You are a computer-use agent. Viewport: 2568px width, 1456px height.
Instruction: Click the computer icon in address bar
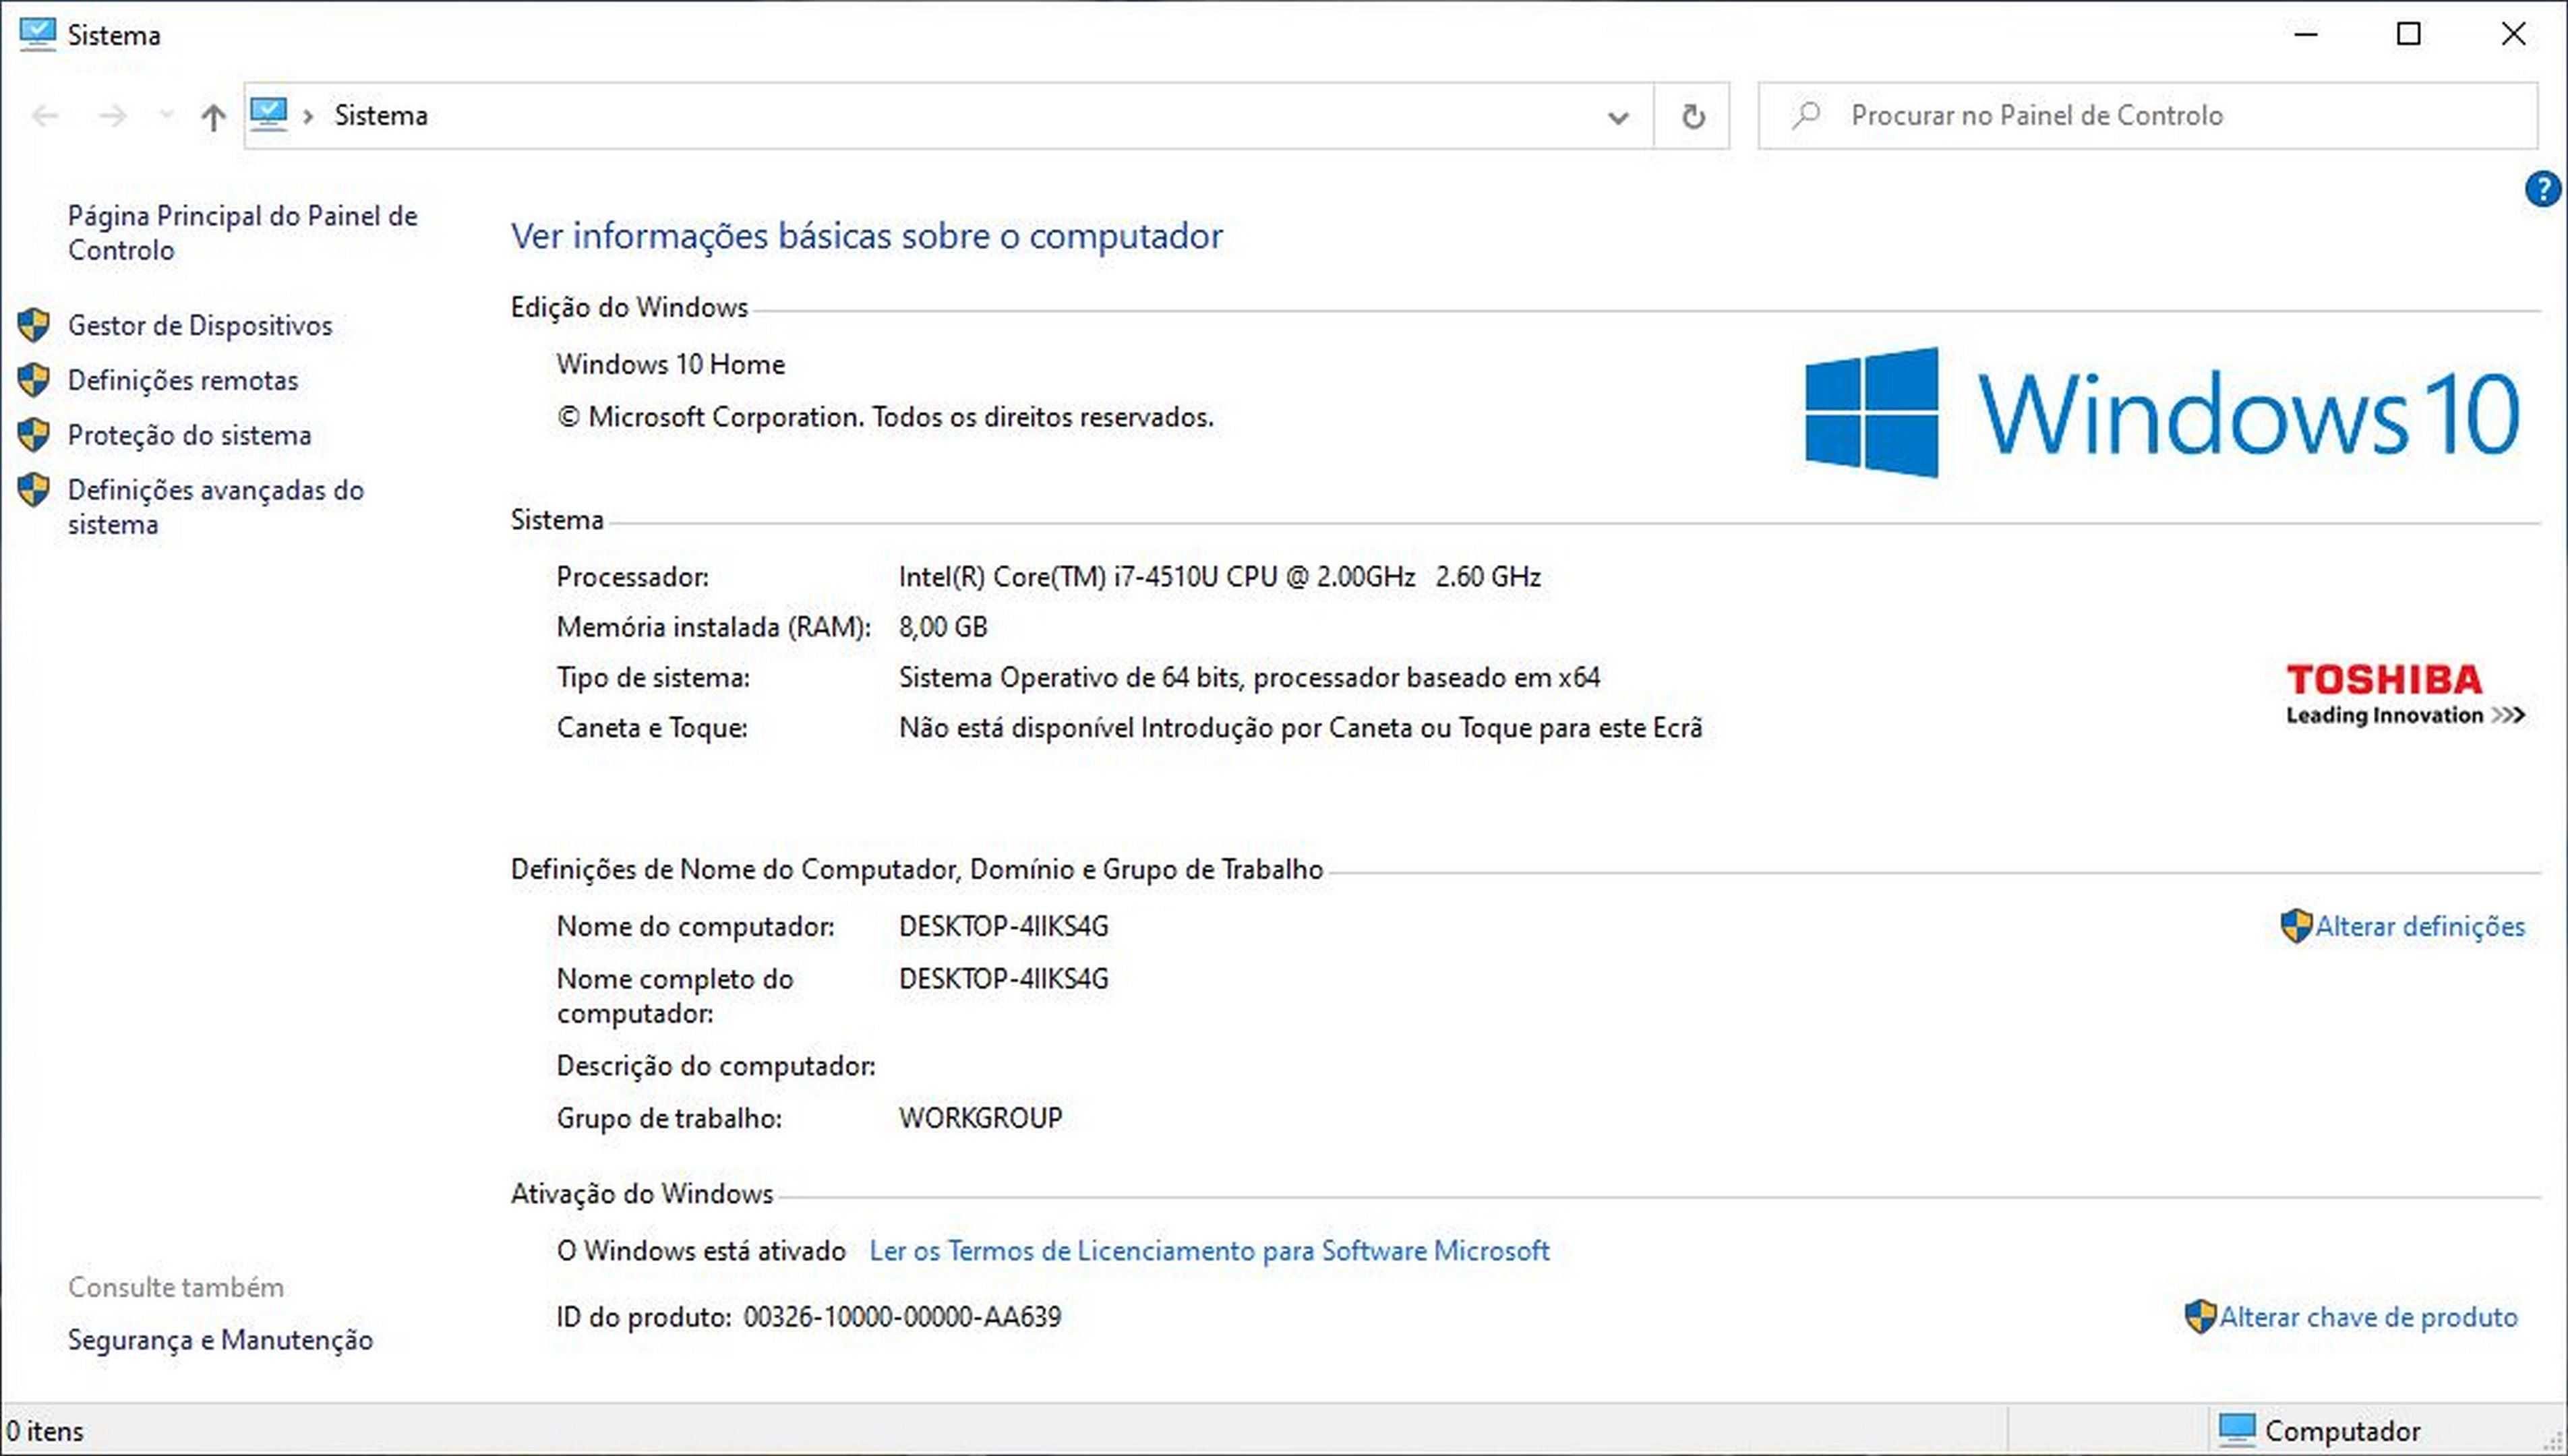pos(269,114)
